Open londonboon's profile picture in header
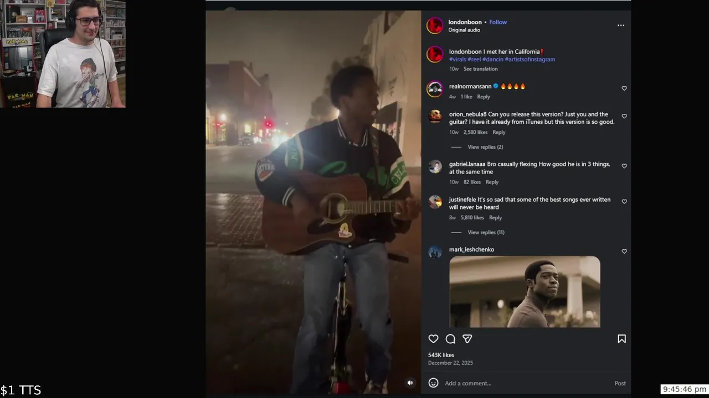 (x=435, y=25)
